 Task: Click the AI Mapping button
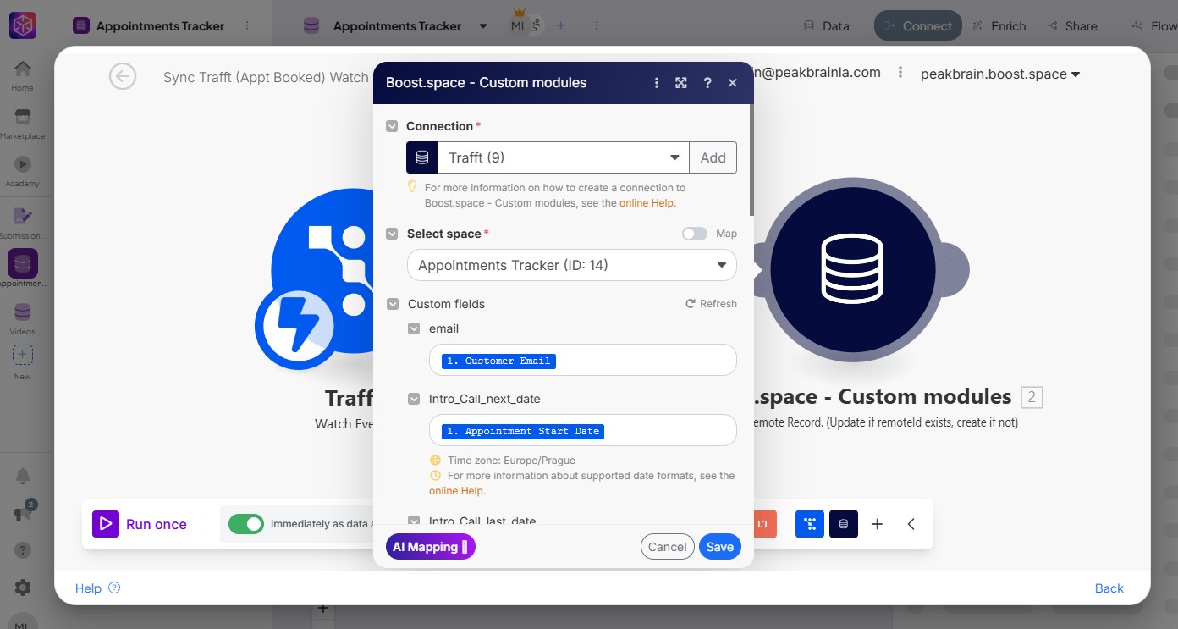pos(431,547)
